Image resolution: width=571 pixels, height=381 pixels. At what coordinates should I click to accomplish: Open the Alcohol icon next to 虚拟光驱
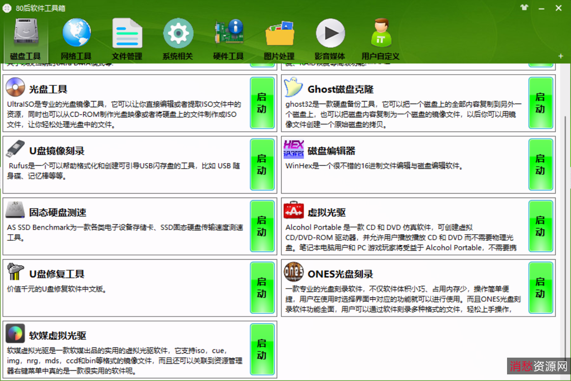pos(293,212)
